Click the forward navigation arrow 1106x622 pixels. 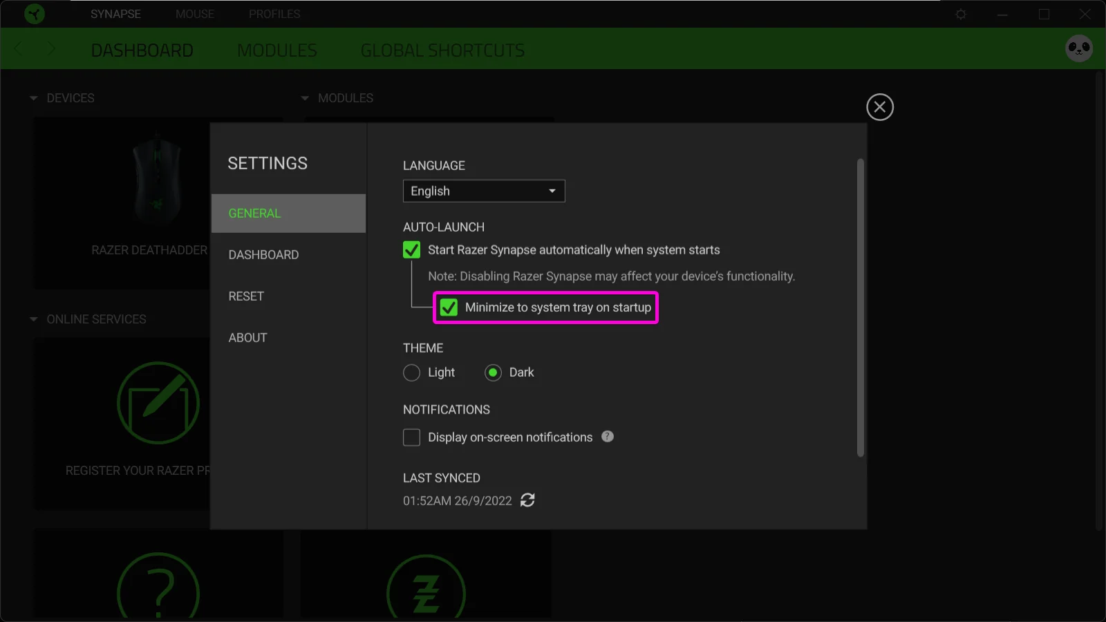tap(50, 48)
